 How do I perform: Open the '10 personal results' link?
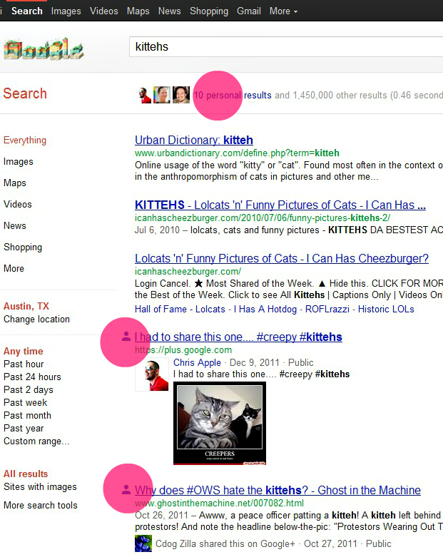tap(233, 95)
